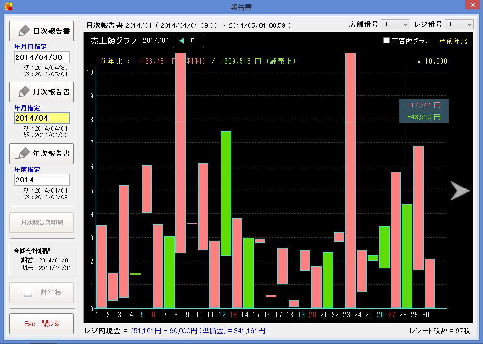This screenshot has width=483, height=344.
Task: Click the green bar for day 21
Action: [328, 279]
